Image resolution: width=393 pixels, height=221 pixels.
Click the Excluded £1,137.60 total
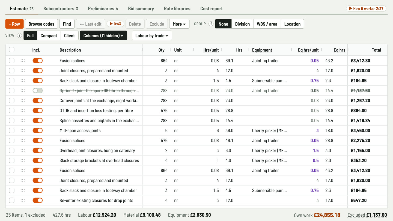tap(367, 215)
